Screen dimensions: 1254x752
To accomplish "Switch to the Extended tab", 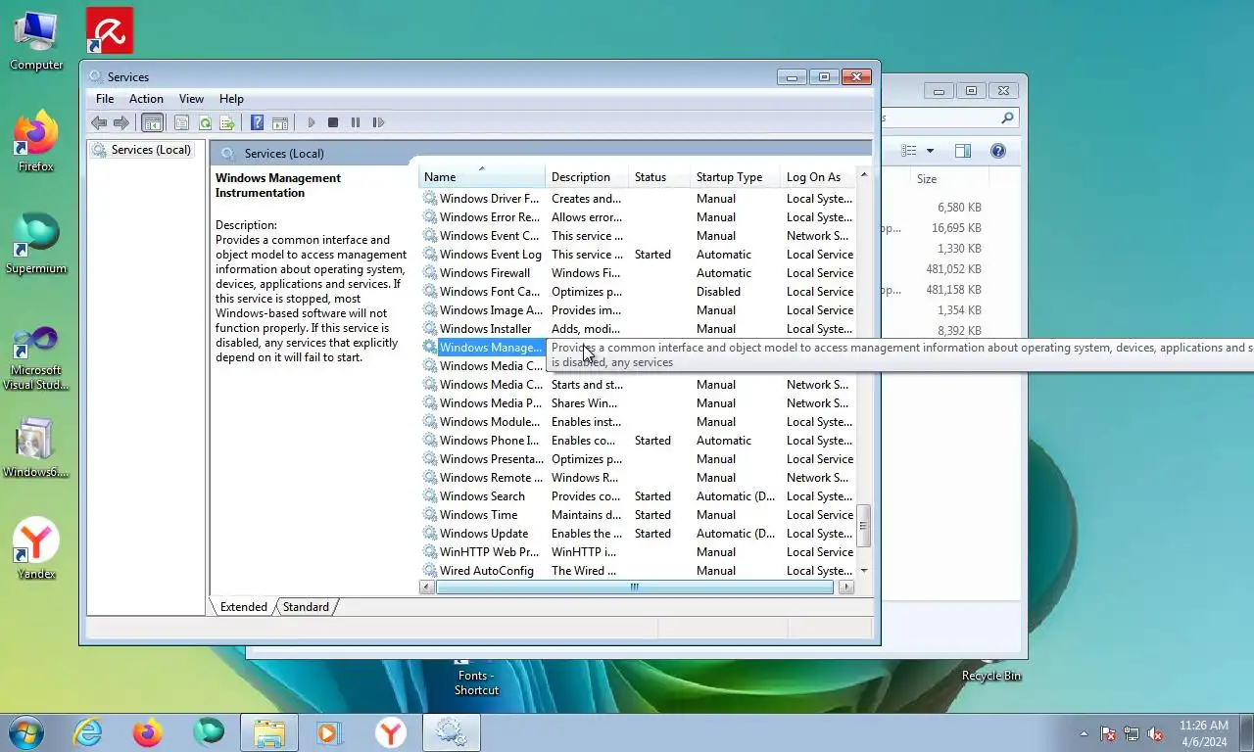I will 243,607.
